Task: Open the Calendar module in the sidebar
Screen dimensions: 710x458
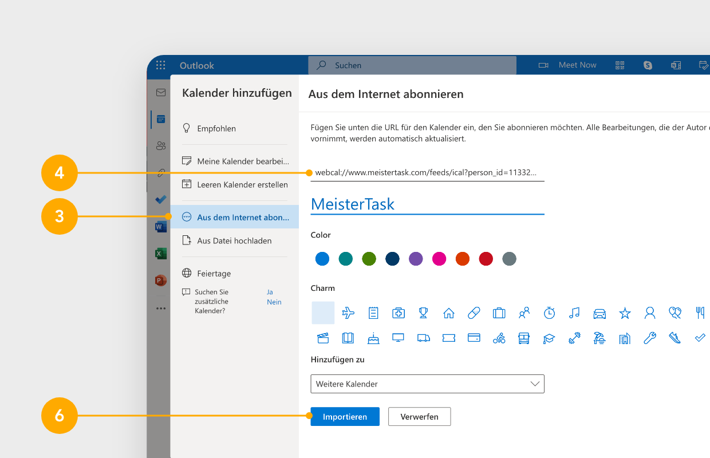Action: [161, 119]
